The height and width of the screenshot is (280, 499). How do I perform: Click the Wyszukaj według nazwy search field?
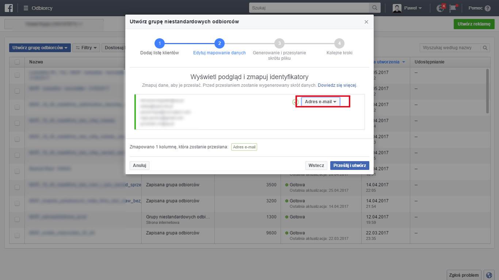click(450, 48)
